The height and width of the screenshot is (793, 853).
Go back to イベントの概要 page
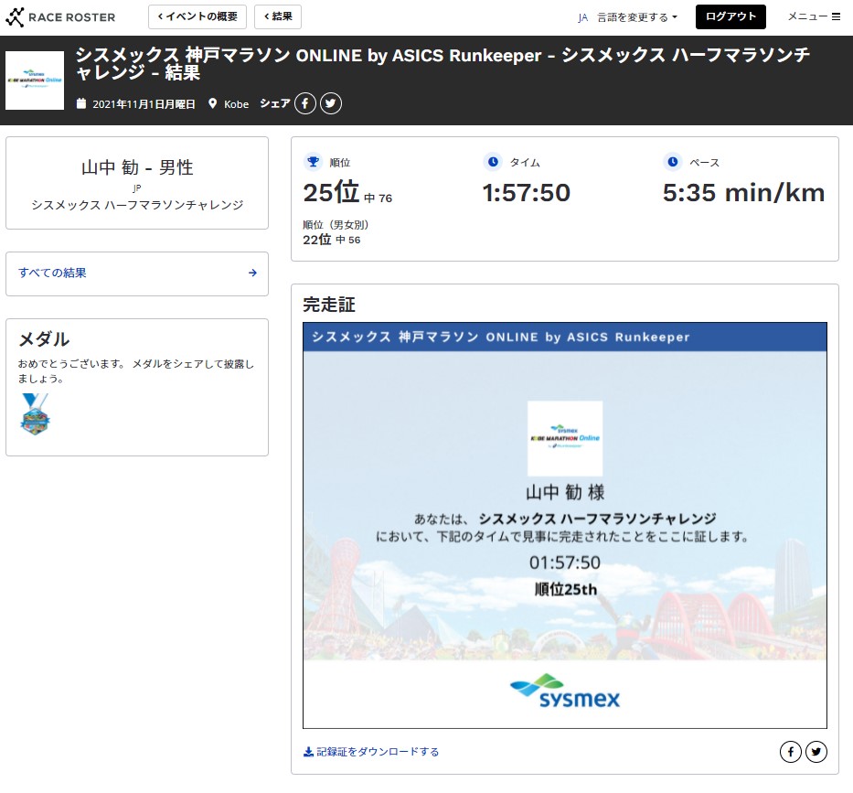197,16
